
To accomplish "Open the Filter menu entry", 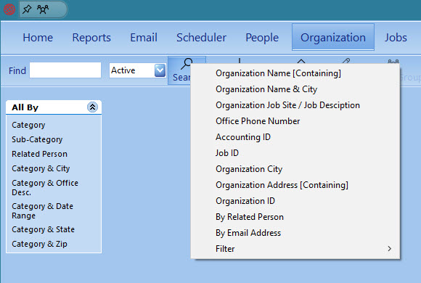I will (x=295, y=249).
